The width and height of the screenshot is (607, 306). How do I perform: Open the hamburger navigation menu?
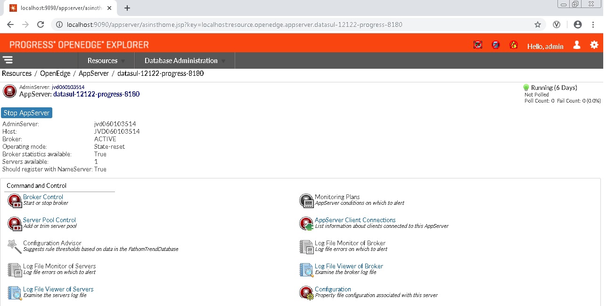pyautogui.click(x=8, y=60)
